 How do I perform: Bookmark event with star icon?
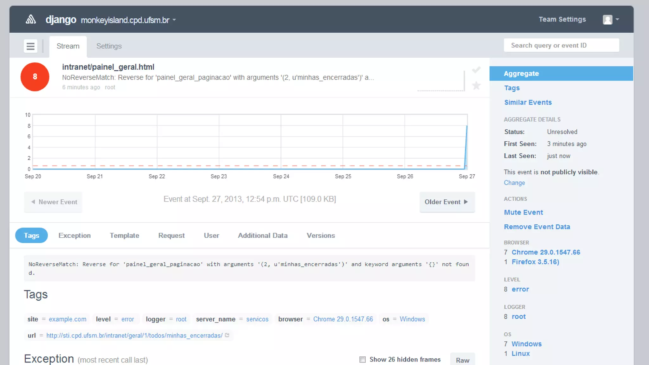(476, 86)
